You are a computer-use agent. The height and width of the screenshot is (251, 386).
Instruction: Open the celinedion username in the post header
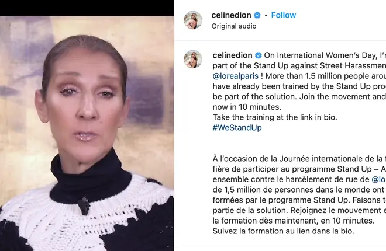click(231, 15)
